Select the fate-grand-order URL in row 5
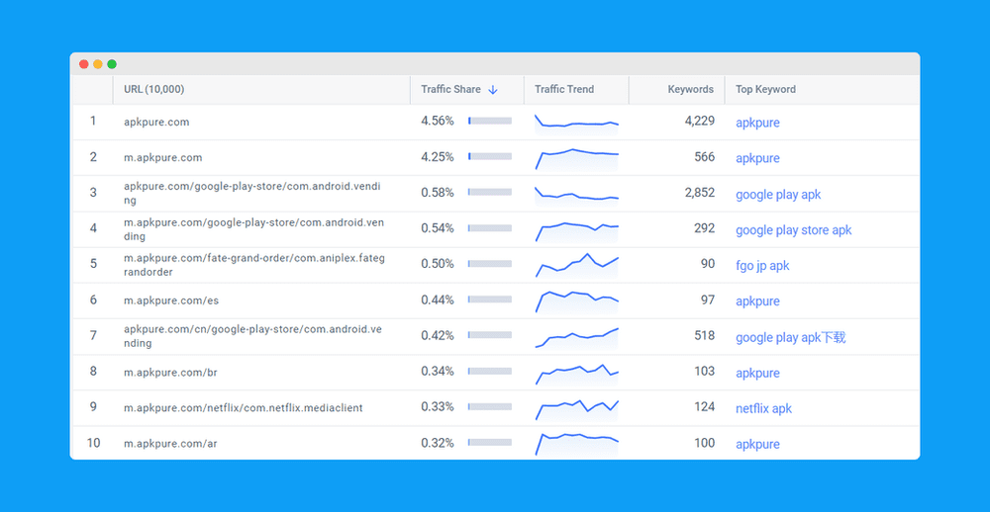This screenshot has width=990, height=512. [x=253, y=265]
